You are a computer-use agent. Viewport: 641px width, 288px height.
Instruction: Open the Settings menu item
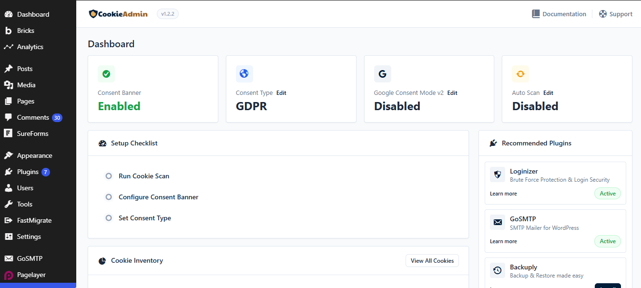[38, 237]
